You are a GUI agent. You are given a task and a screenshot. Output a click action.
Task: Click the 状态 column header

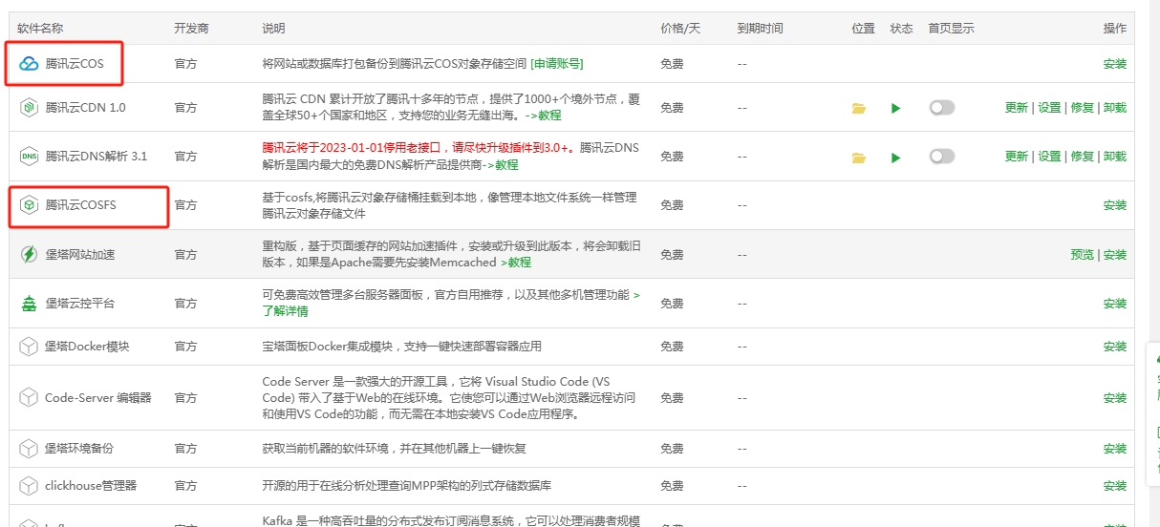(x=901, y=29)
